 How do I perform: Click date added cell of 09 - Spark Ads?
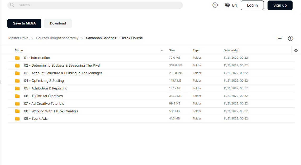[236, 119]
